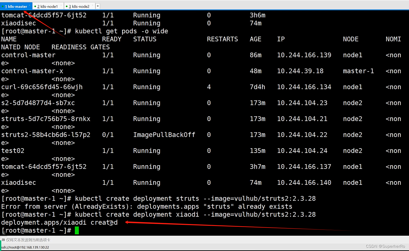Click the green terminal cursor block
This screenshot has width=409, height=251.
(x=77, y=230)
